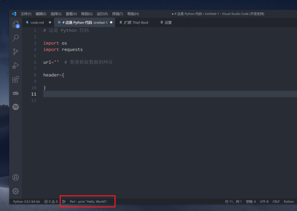Viewport: 297px width, 211px height.
Task: Open the Explorer view in the activity bar
Action: click(15, 24)
